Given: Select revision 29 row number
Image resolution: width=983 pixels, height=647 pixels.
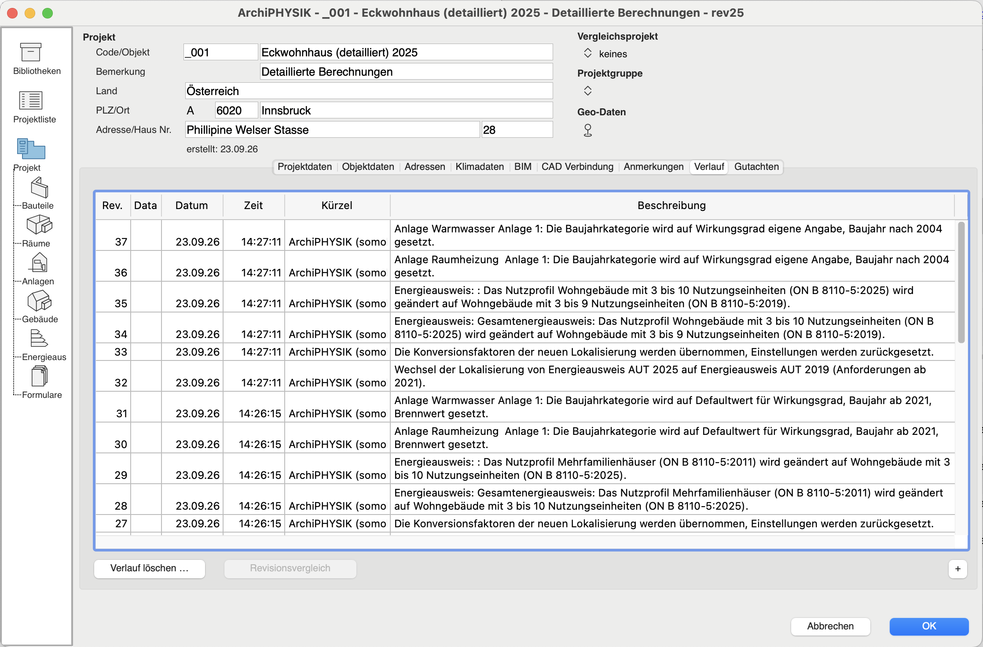Looking at the screenshot, I should (121, 475).
